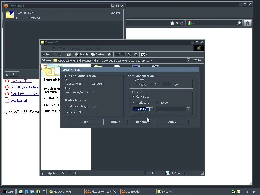Open the Views dropdown in Explorer

tap(144, 54)
